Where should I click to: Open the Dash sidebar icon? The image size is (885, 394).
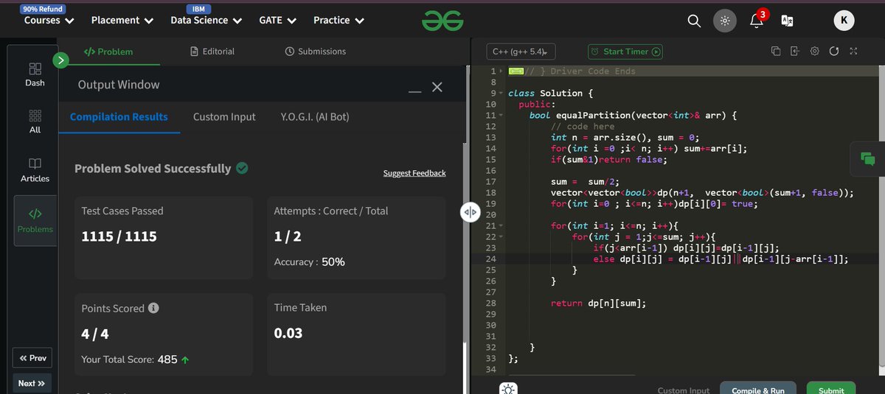coord(35,74)
